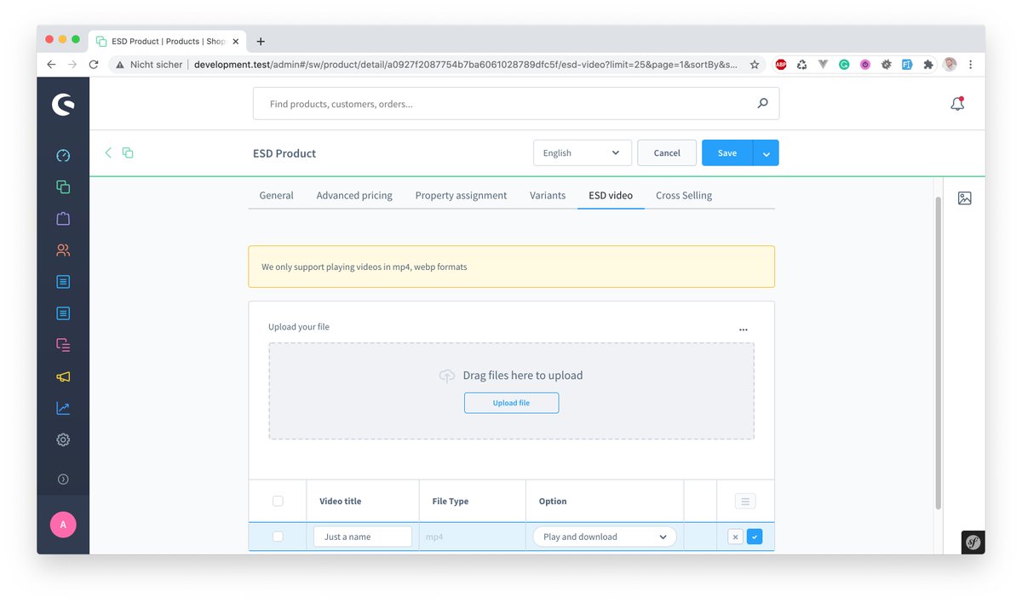The height and width of the screenshot is (603, 1022).
Task: Open the Customers section icon
Action: (62, 250)
